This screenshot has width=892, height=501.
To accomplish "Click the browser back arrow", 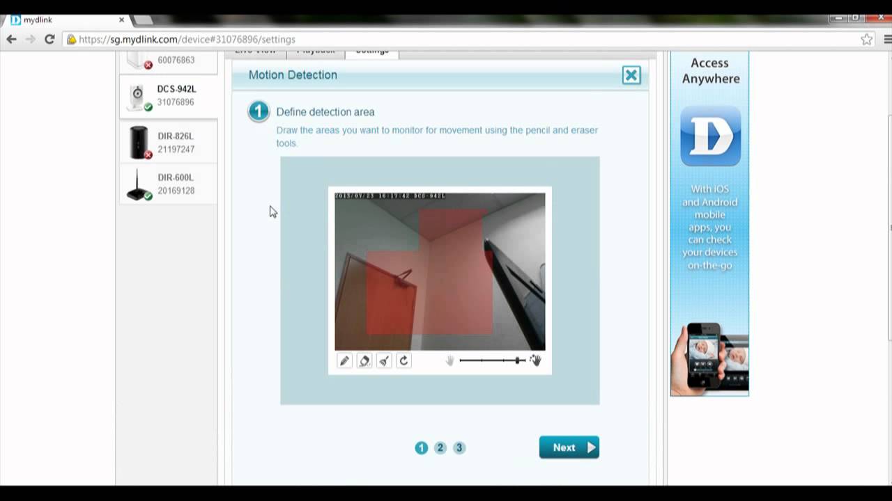I will point(11,40).
